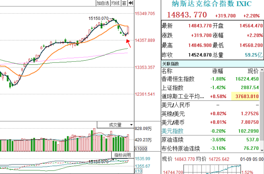Click the 加自选 add-to-watchlist button
The image size is (264, 174).
(103, 3)
